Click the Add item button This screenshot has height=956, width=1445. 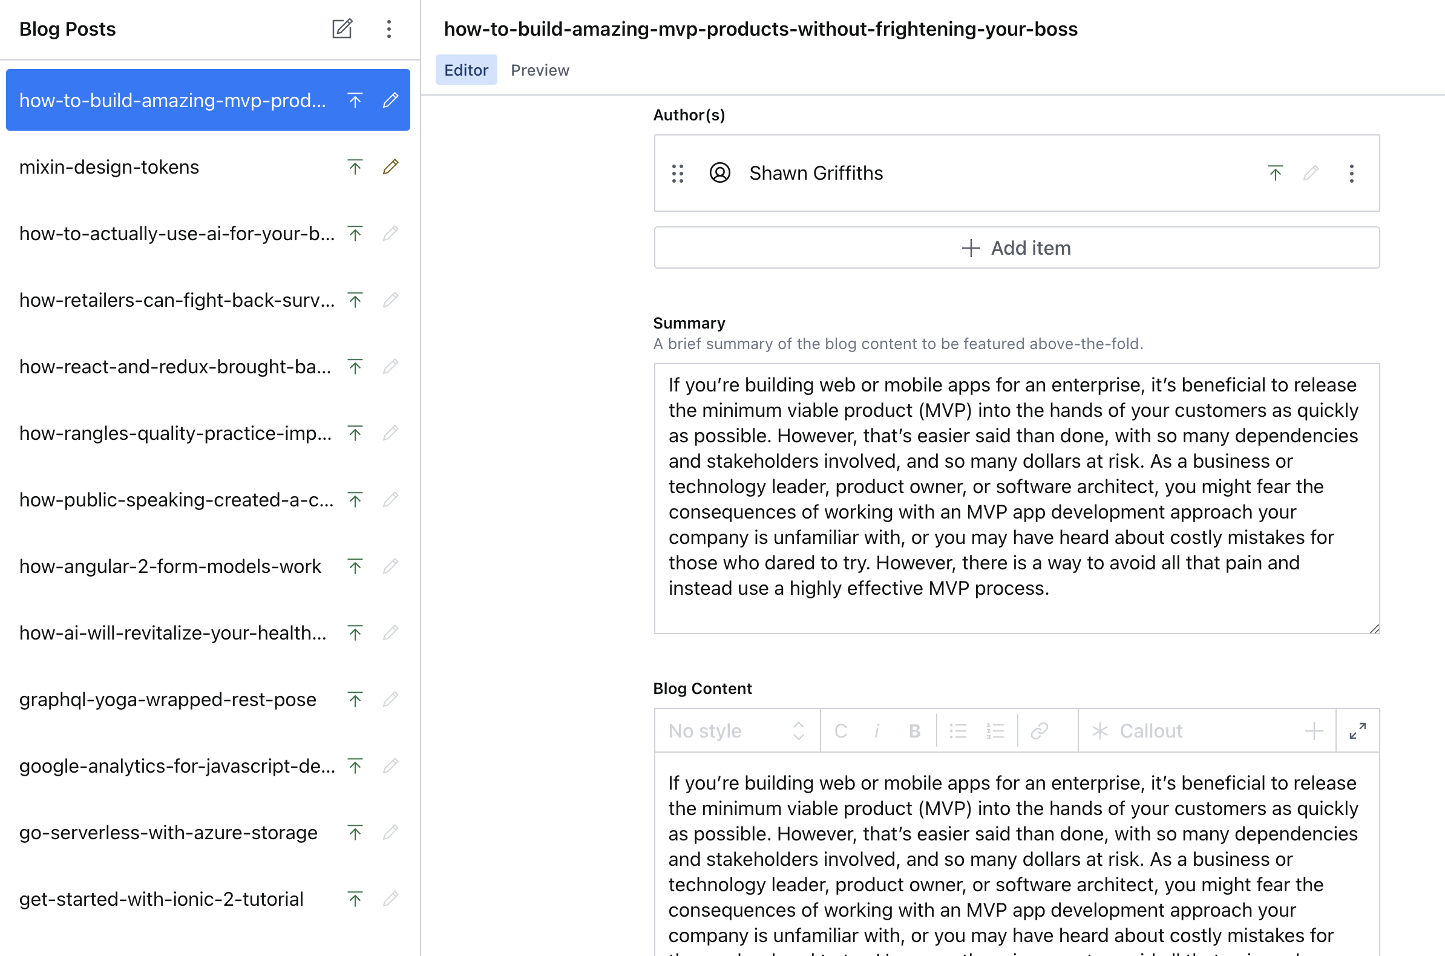1017,248
